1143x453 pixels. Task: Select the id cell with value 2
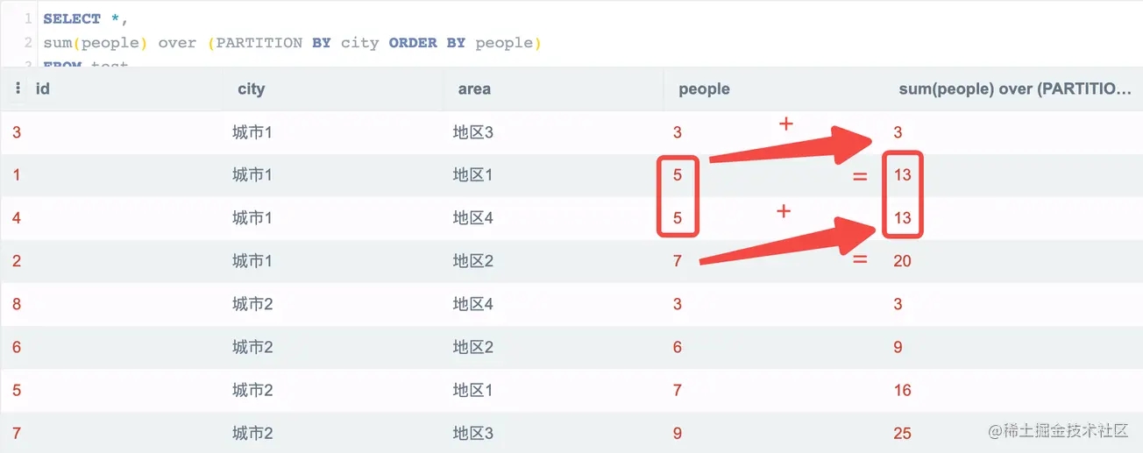click(x=17, y=260)
